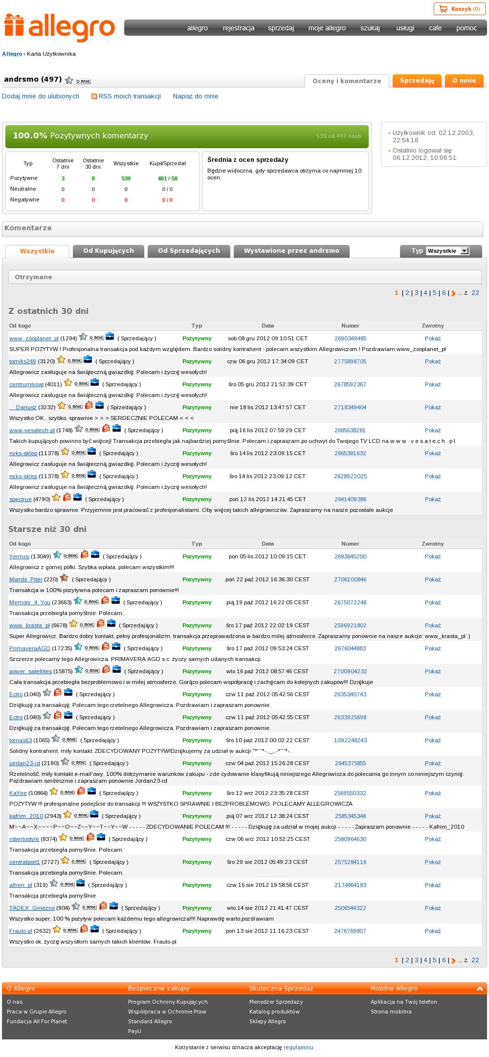The width and height of the screenshot is (489, 1057).
Task: Open the Typ filter dropdown
Action: pyautogui.click(x=447, y=251)
